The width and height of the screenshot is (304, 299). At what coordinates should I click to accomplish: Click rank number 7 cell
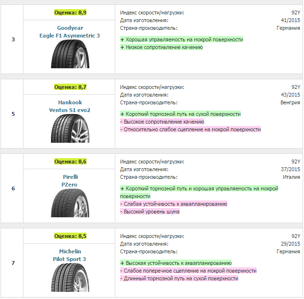click(x=13, y=263)
